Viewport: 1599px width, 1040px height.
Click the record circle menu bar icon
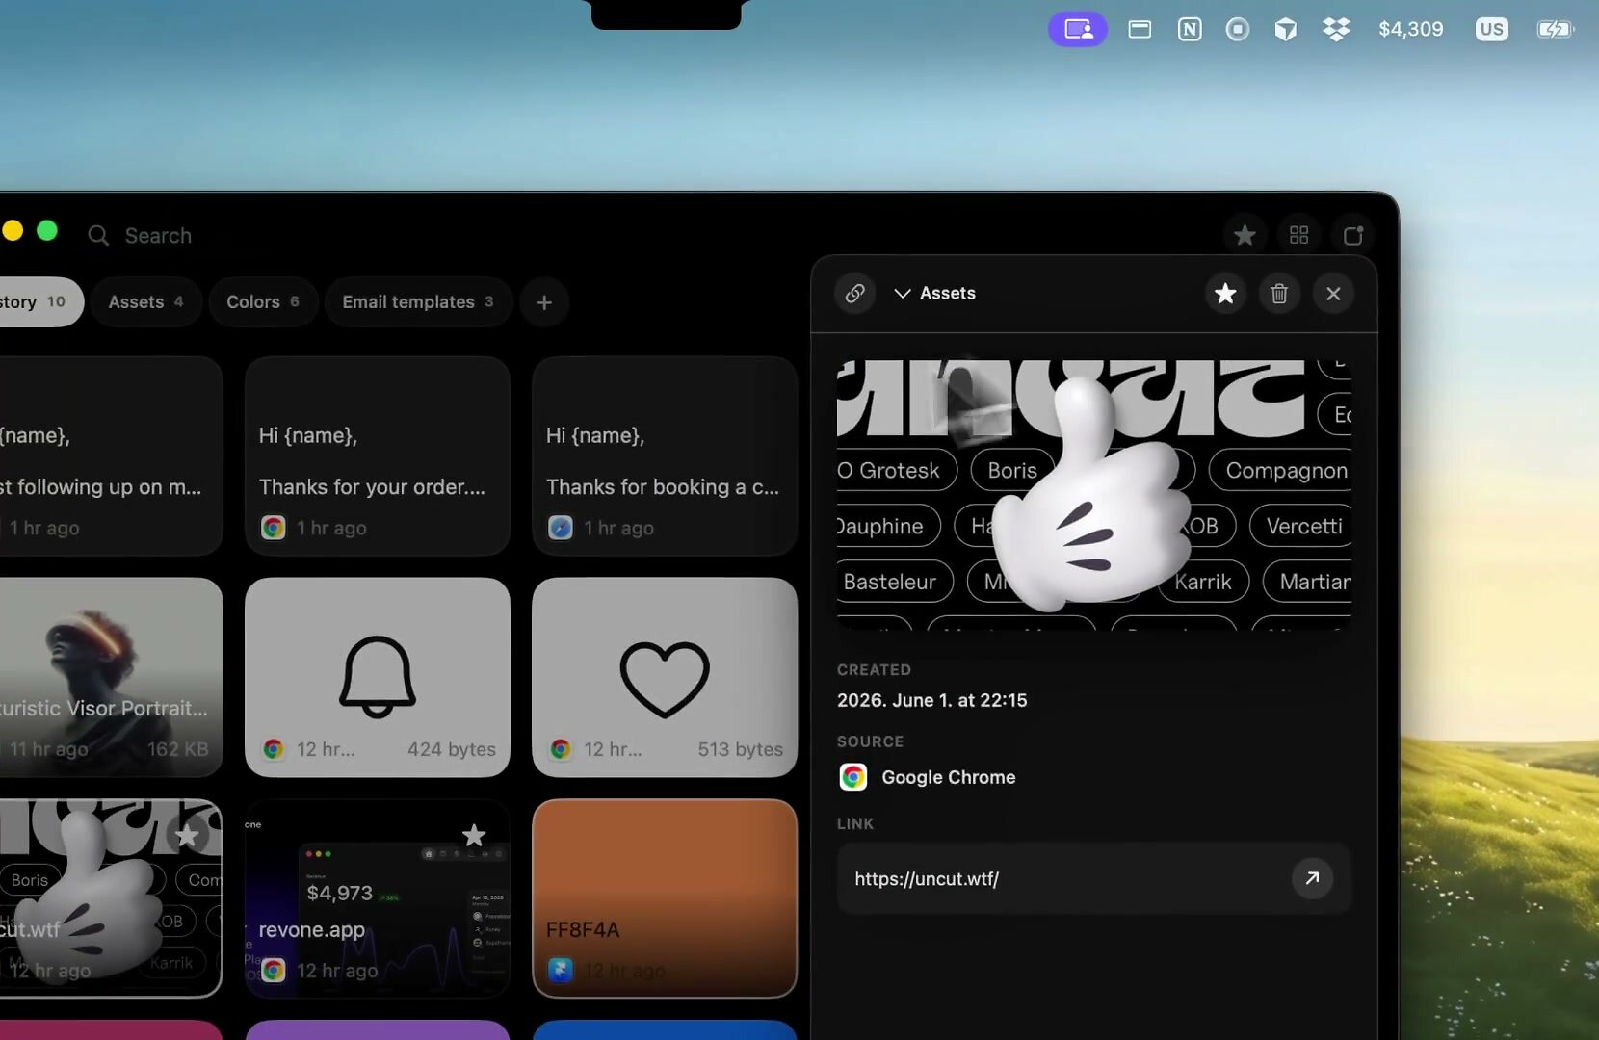[1238, 29]
